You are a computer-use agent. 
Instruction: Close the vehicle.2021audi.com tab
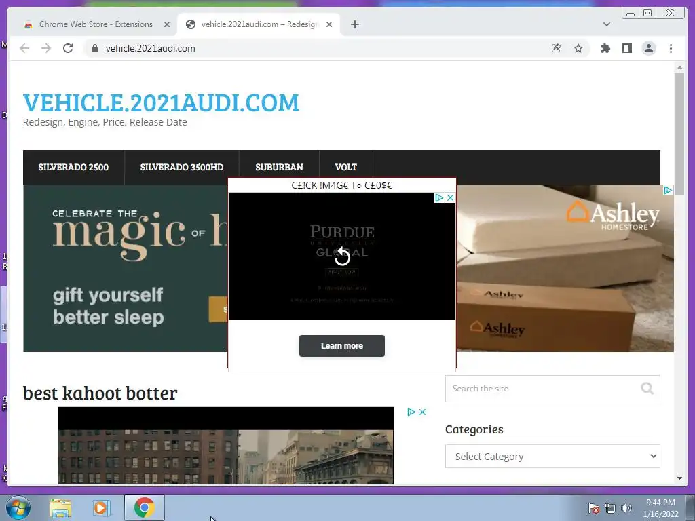pos(329,24)
